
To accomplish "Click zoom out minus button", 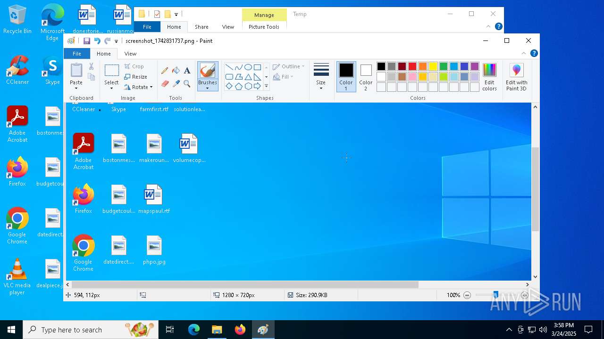I will (x=467, y=295).
